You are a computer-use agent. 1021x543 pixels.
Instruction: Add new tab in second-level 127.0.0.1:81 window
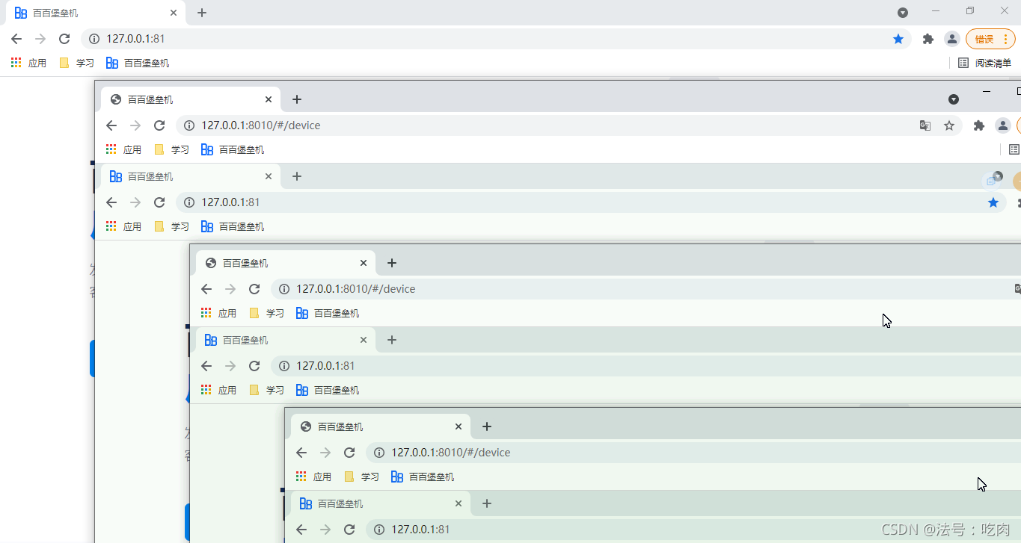297,176
